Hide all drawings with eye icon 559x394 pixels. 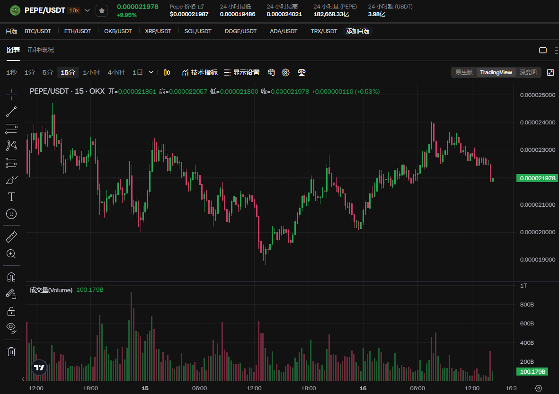point(11,327)
